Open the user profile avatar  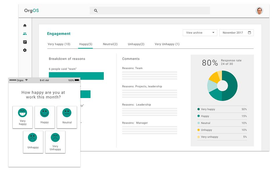pos(259,11)
